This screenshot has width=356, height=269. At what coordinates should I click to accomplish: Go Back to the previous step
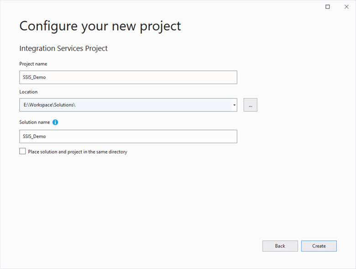coord(280,246)
